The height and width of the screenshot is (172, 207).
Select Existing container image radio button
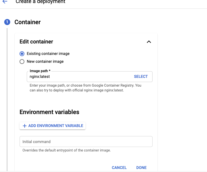point(22,54)
